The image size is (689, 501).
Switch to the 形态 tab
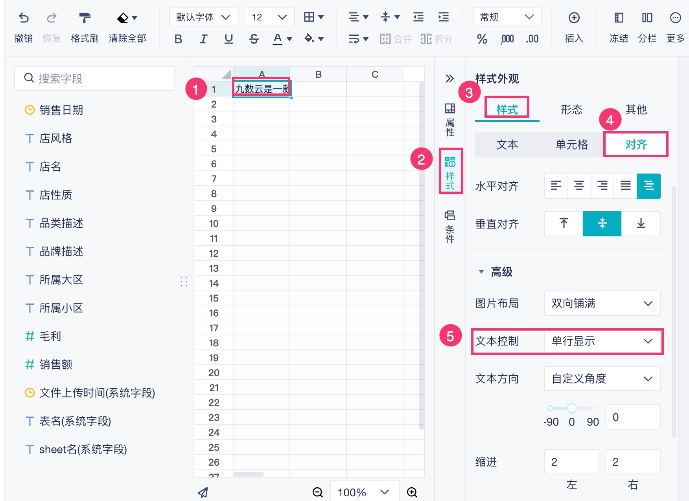pos(571,110)
